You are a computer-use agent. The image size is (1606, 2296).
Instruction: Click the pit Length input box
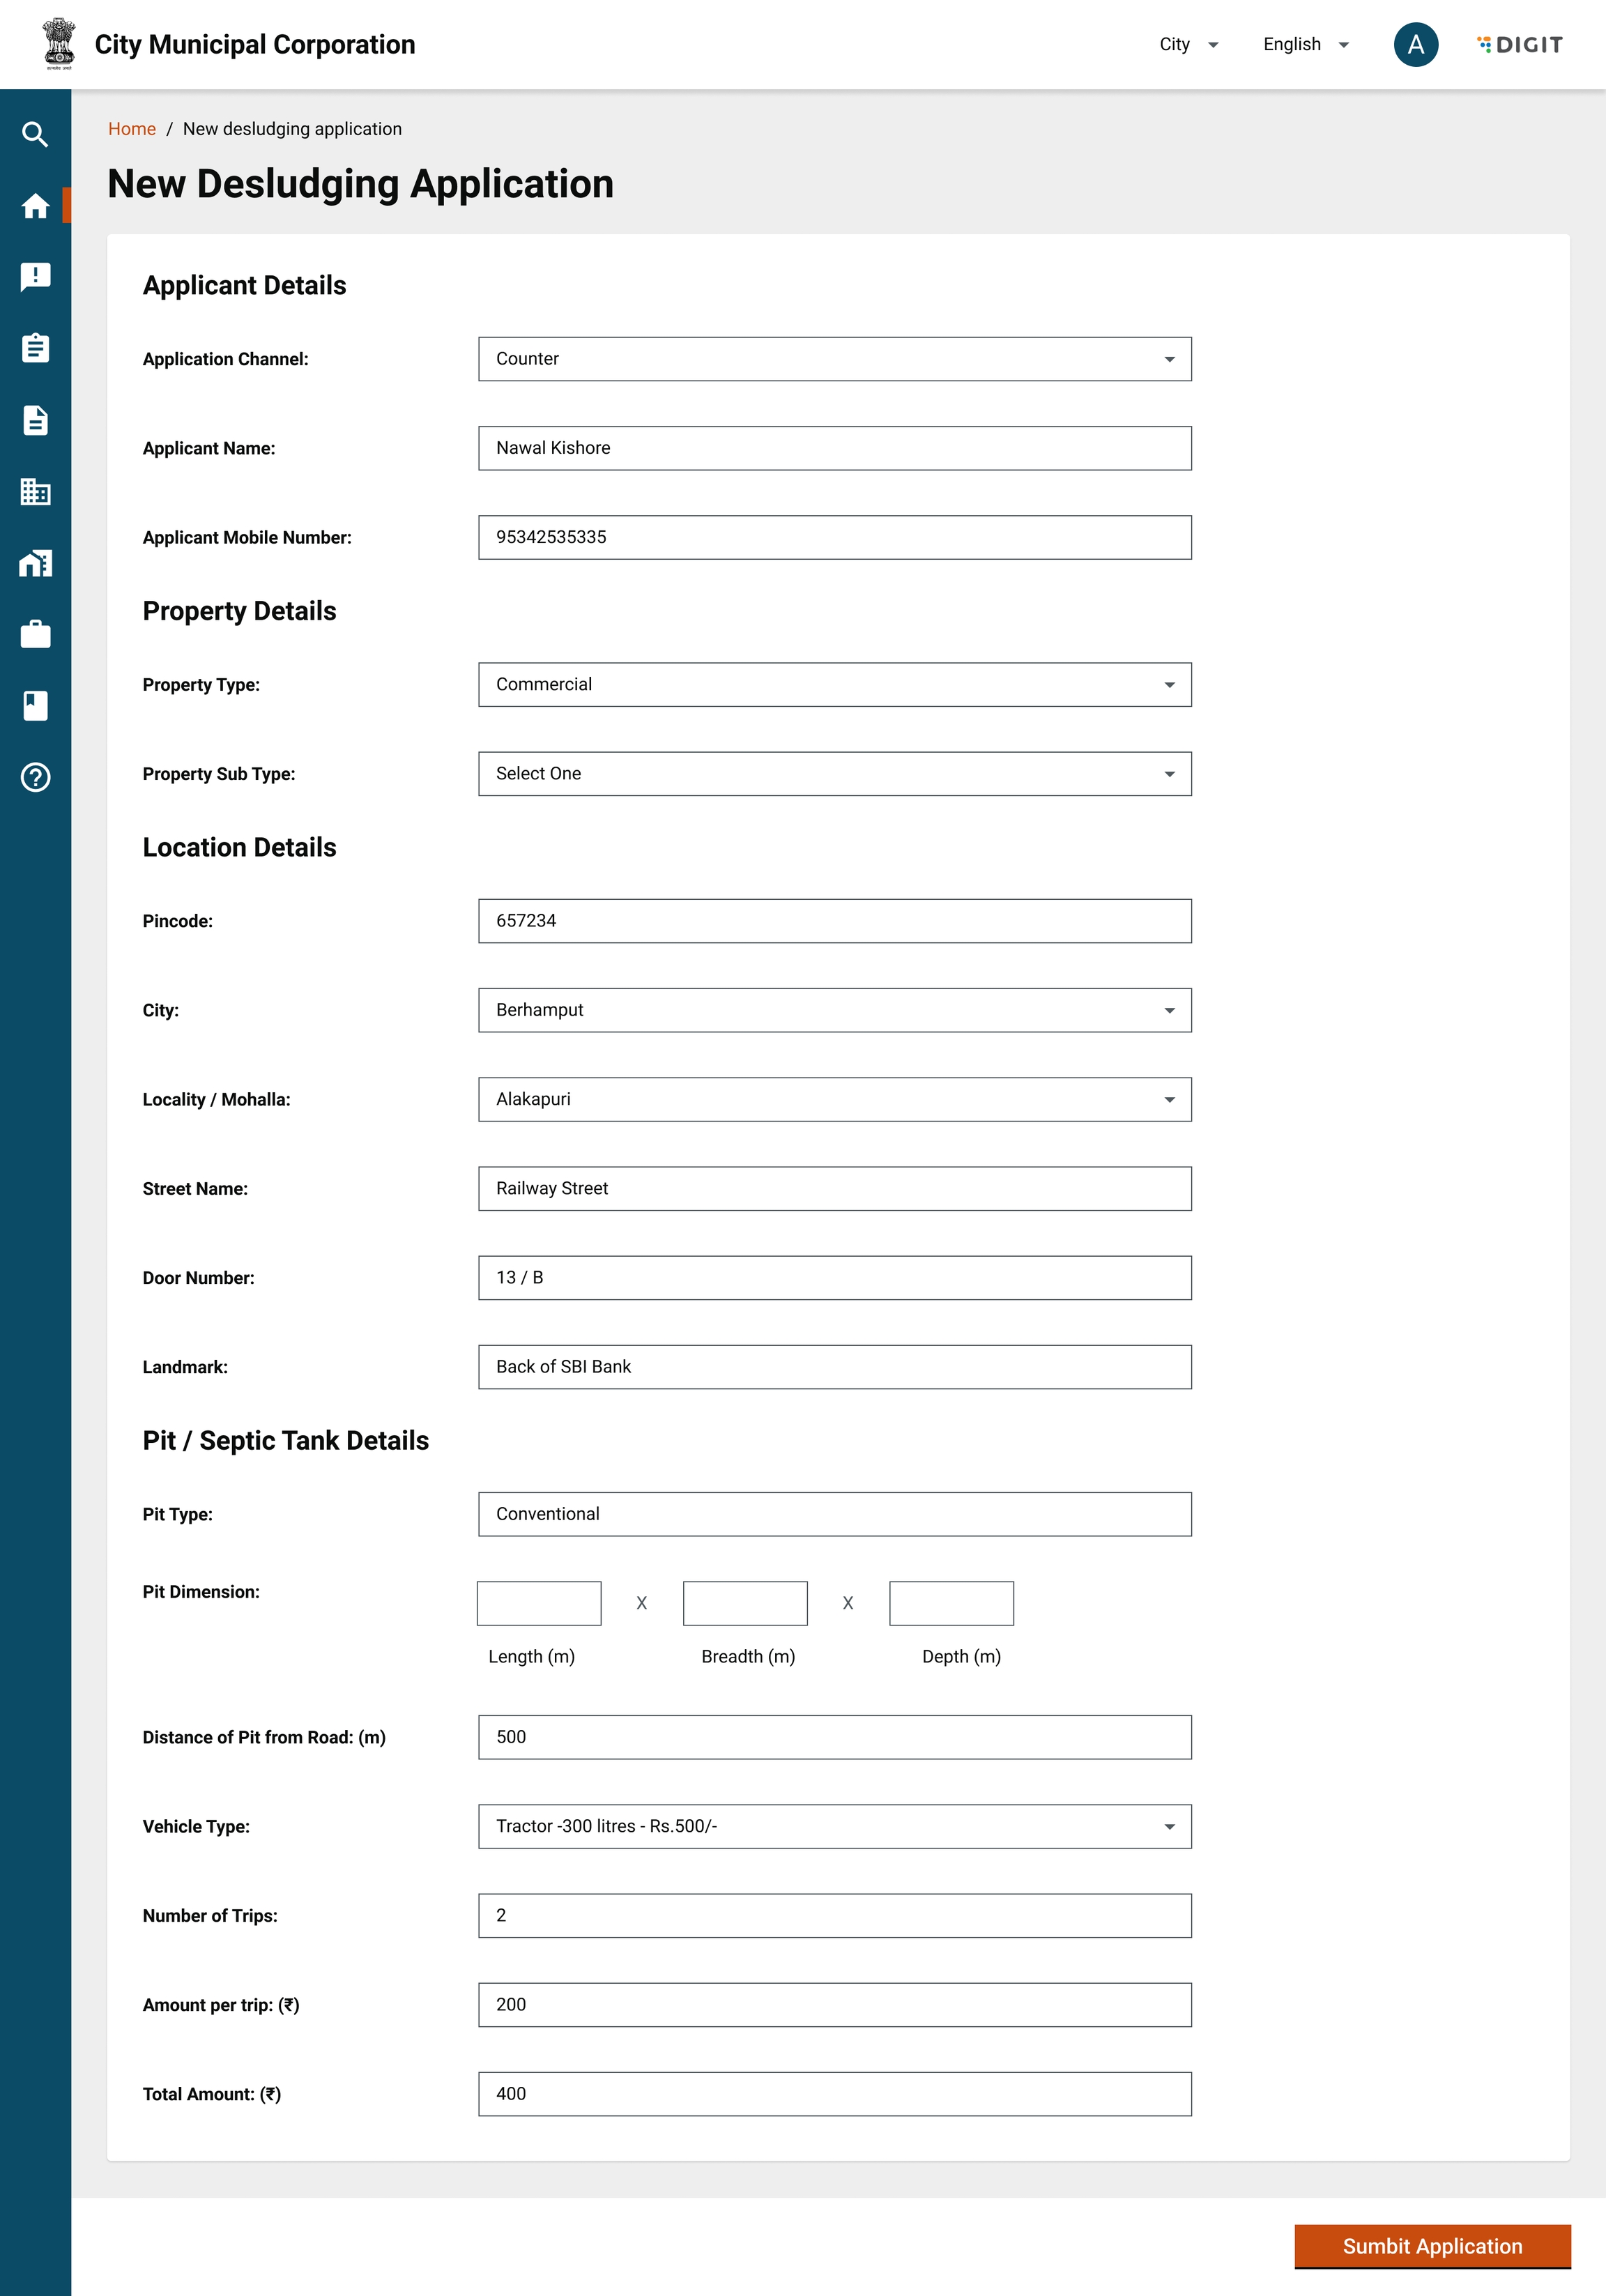pyautogui.click(x=539, y=1603)
